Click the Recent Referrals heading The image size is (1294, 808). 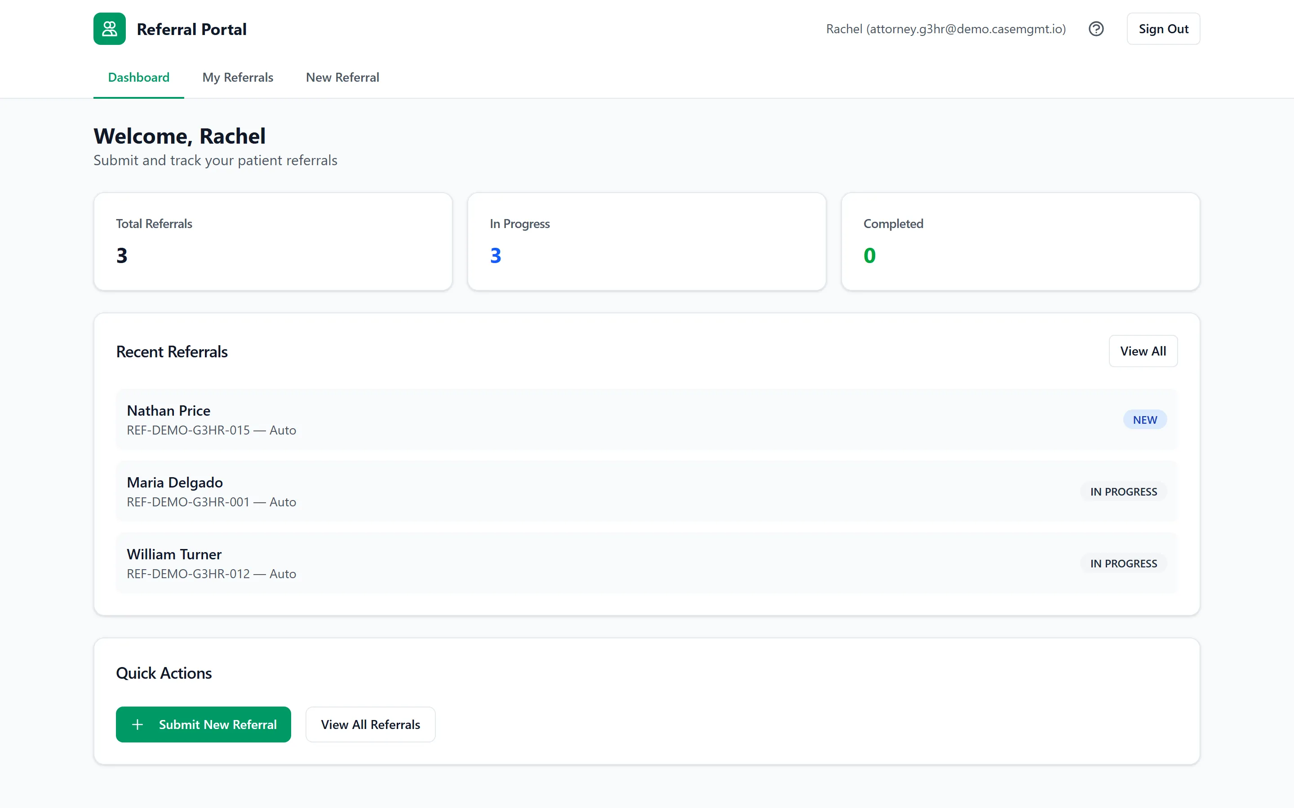point(172,351)
